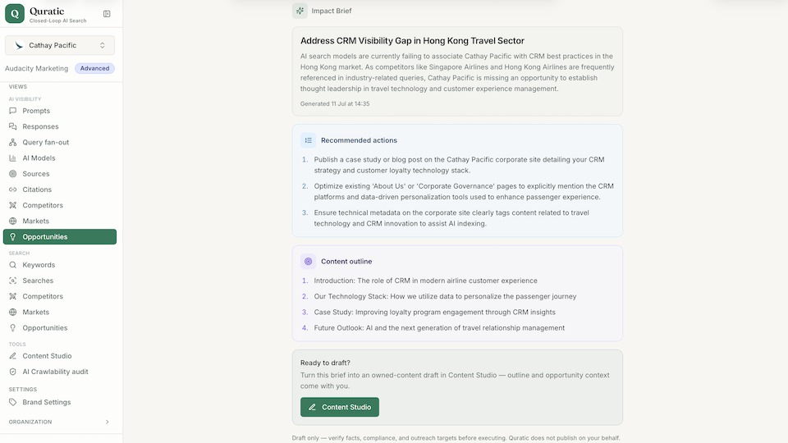Open the Keywords search view

coord(60,265)
